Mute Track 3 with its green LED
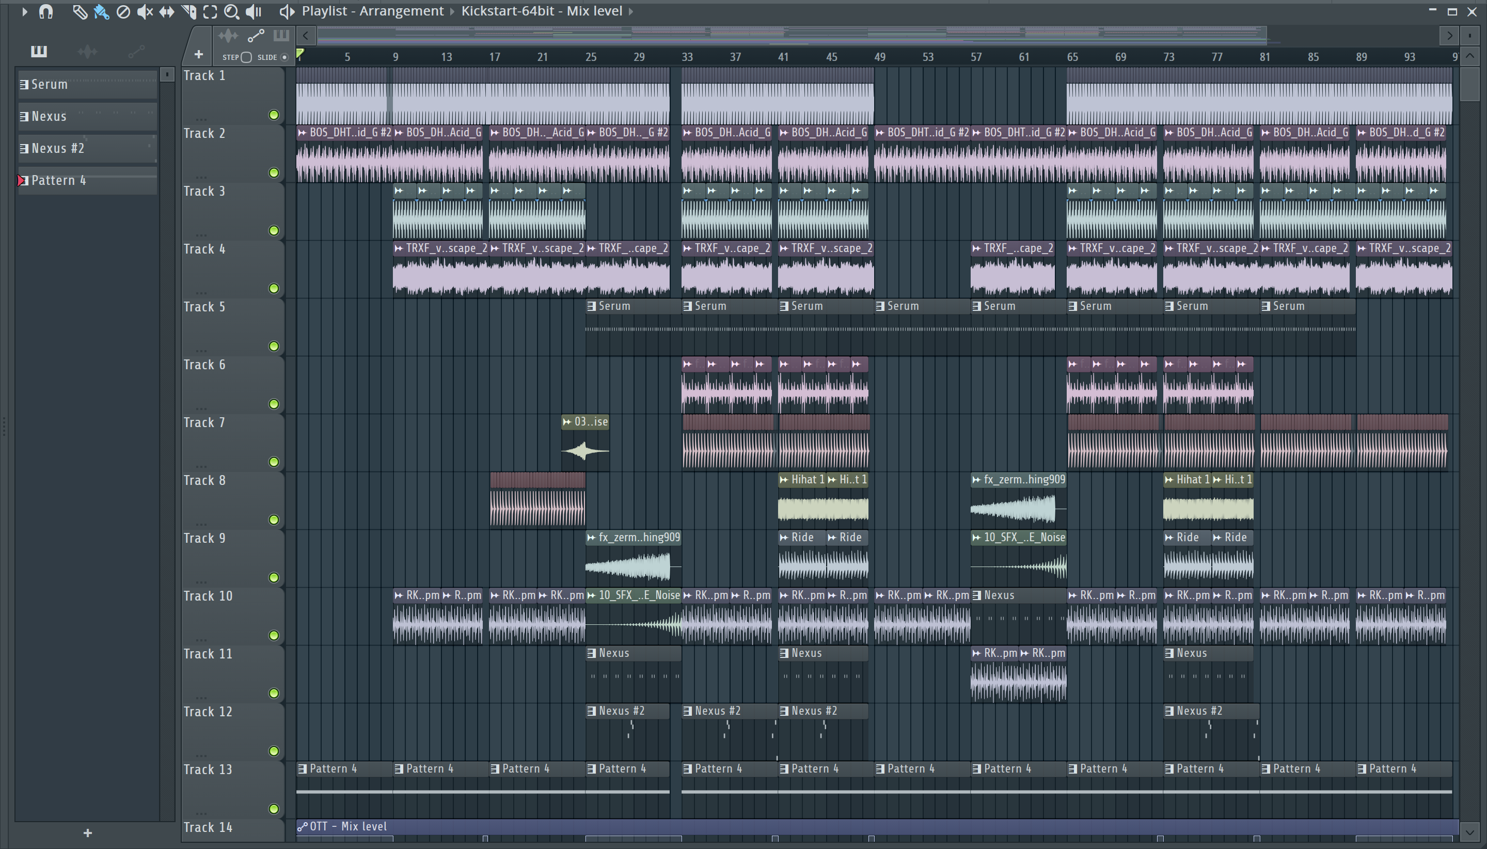 point(273,230)
